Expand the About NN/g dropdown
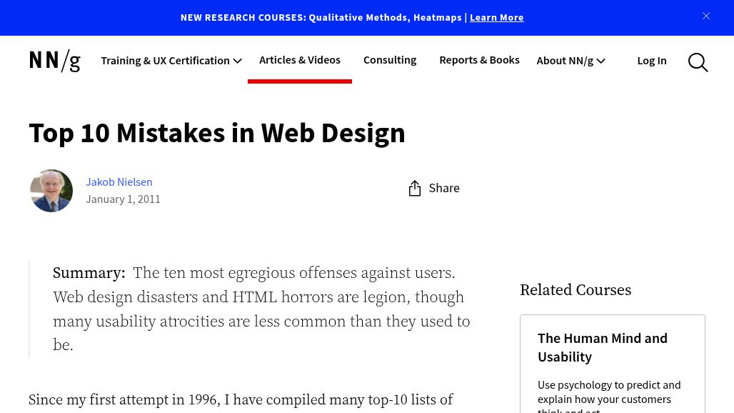Image resolution: width=734 pixels, height=413 pixels. [x=565, y=61]
